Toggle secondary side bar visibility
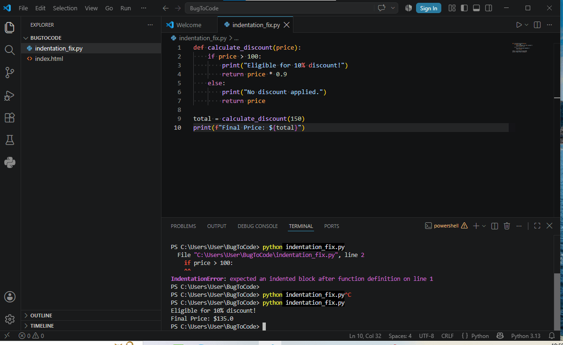Screen dimensions: 563x345 (489, 8)
